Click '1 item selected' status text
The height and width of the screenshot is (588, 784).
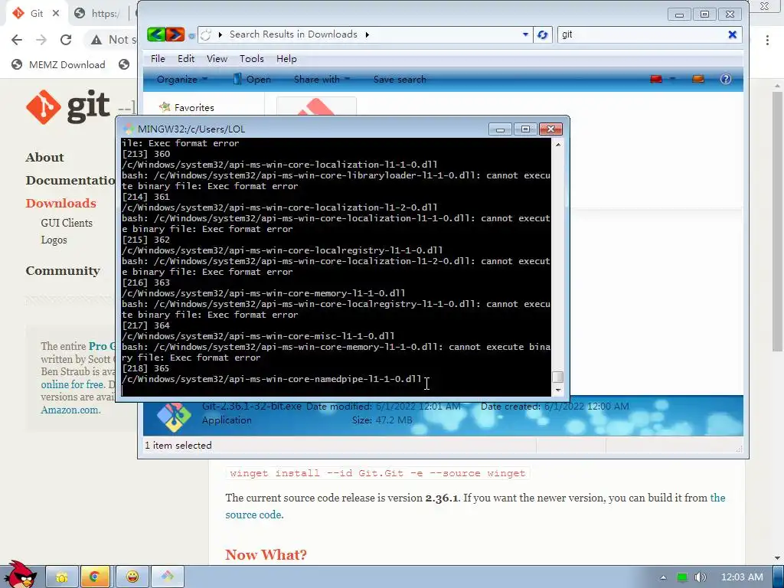coord(178,445)
